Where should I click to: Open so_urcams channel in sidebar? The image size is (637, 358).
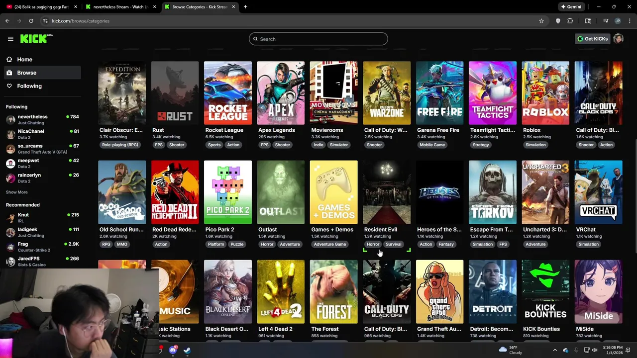click(x=42, y=149)
